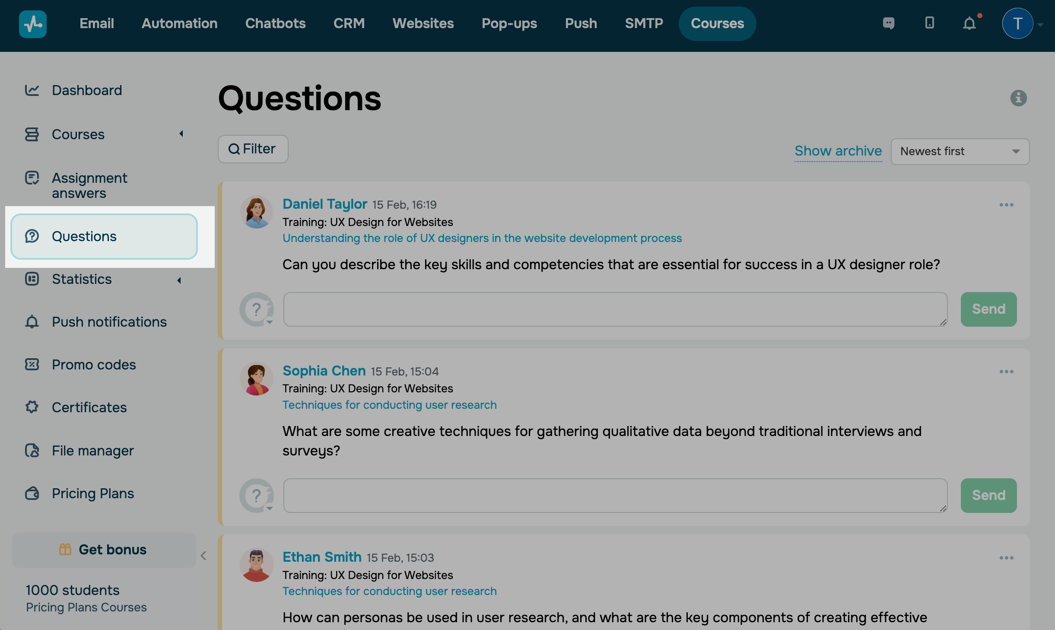Open the chat support icon in header
Image resolution: width=1055 pixels, height=630 pixels.
tap(888, 23)
